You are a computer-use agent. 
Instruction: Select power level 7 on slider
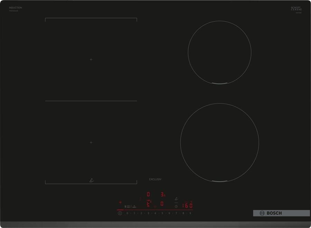[x=176, y=213]
